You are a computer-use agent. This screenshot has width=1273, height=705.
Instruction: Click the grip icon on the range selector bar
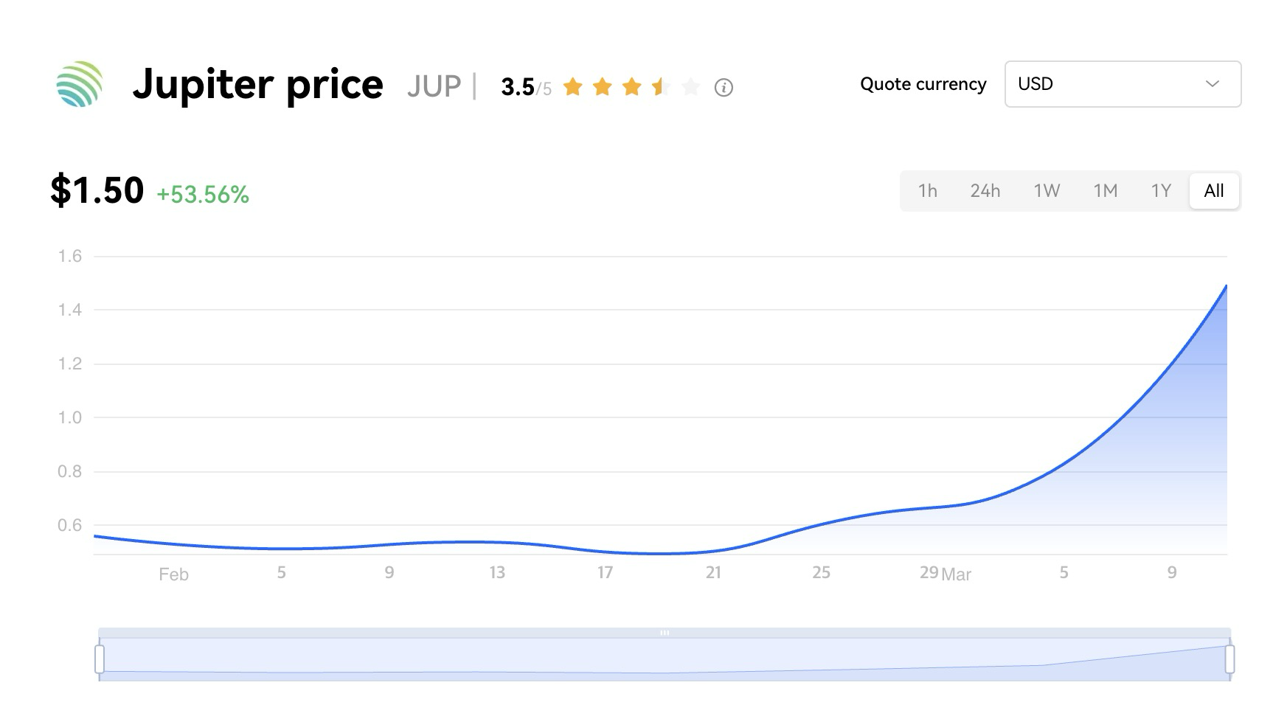(x=665, y=632)
